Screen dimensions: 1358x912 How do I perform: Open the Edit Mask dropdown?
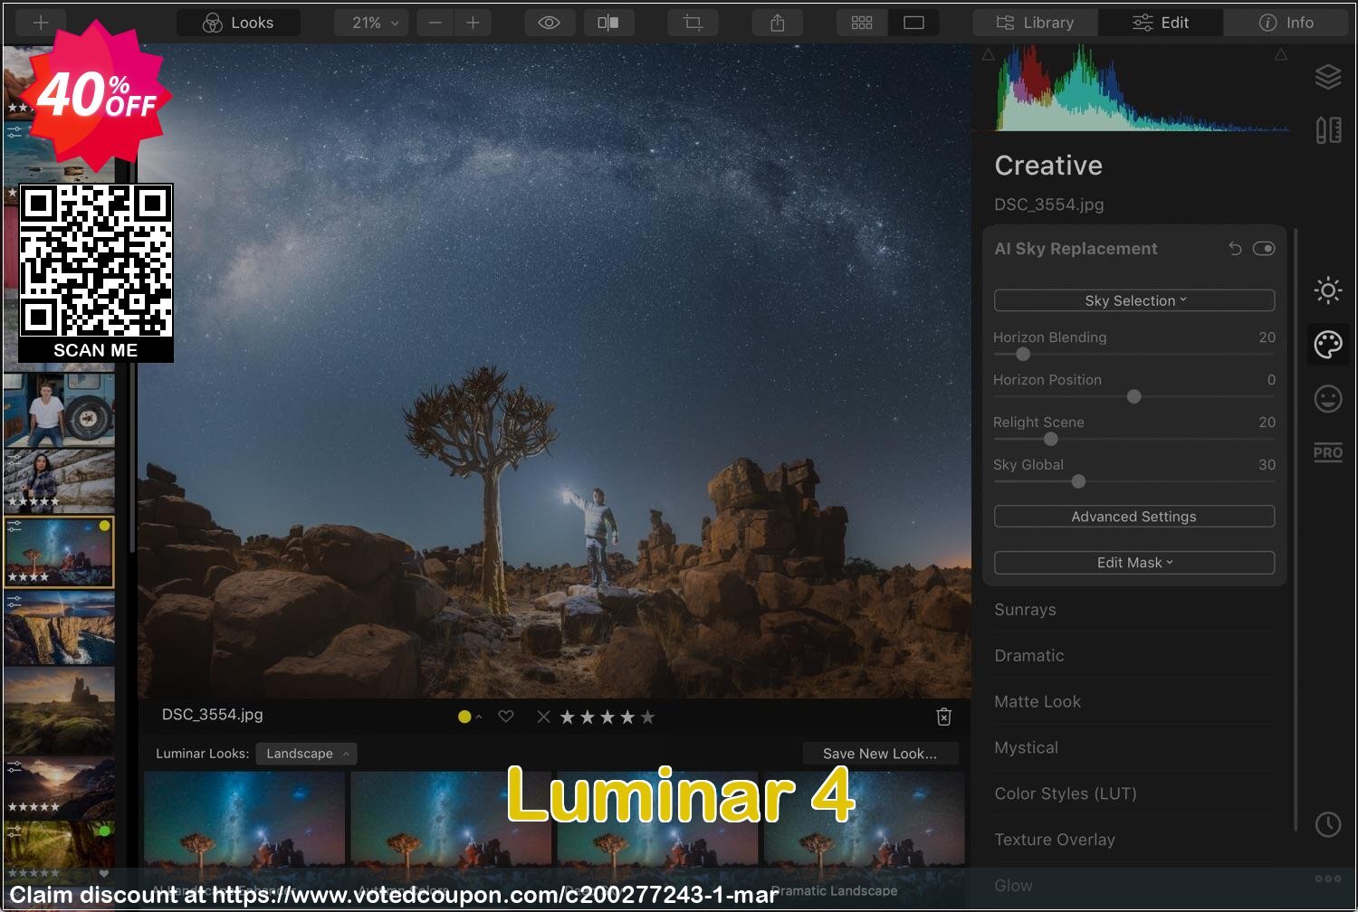pyautogui.click(x=1134, y=563)
